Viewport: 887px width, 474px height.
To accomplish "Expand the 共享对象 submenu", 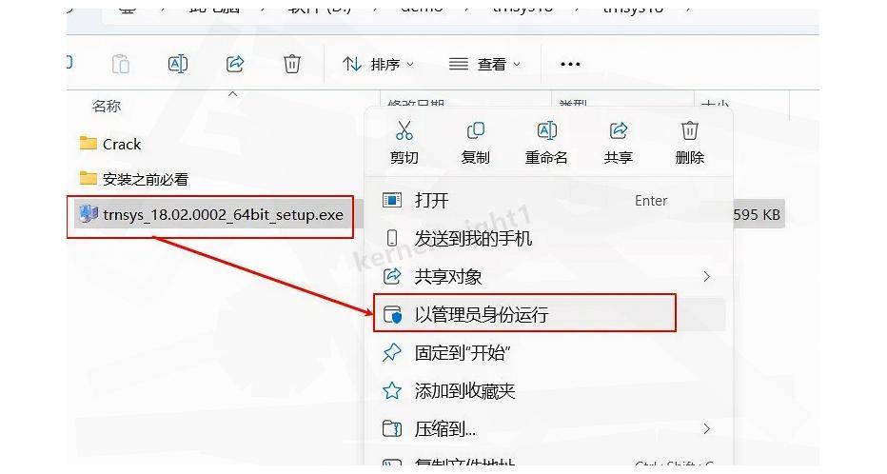I will [x=549, y=277].
